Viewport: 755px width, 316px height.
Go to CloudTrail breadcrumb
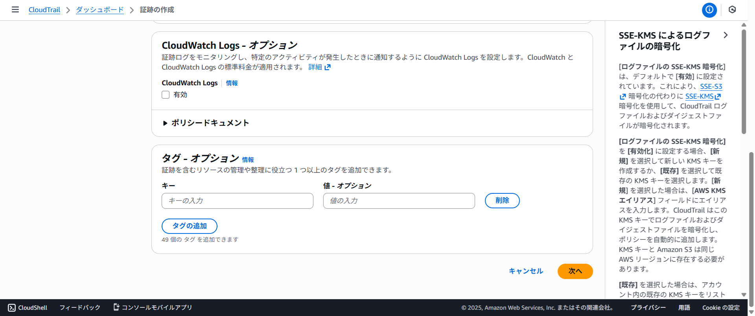(x=44, y=10)
